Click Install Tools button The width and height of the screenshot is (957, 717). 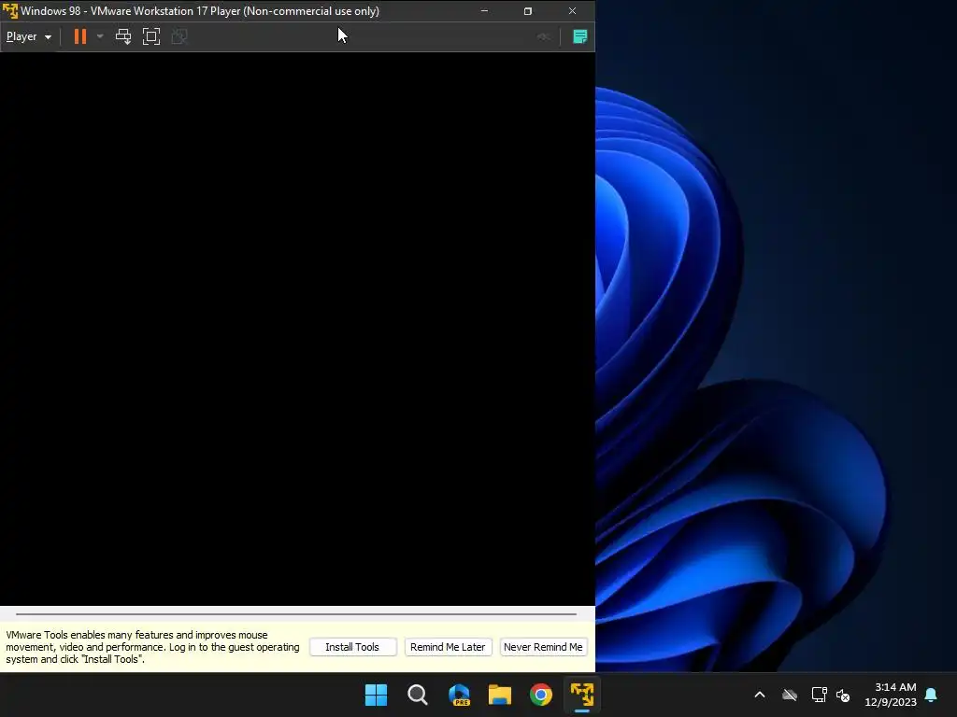click(352, 647)
